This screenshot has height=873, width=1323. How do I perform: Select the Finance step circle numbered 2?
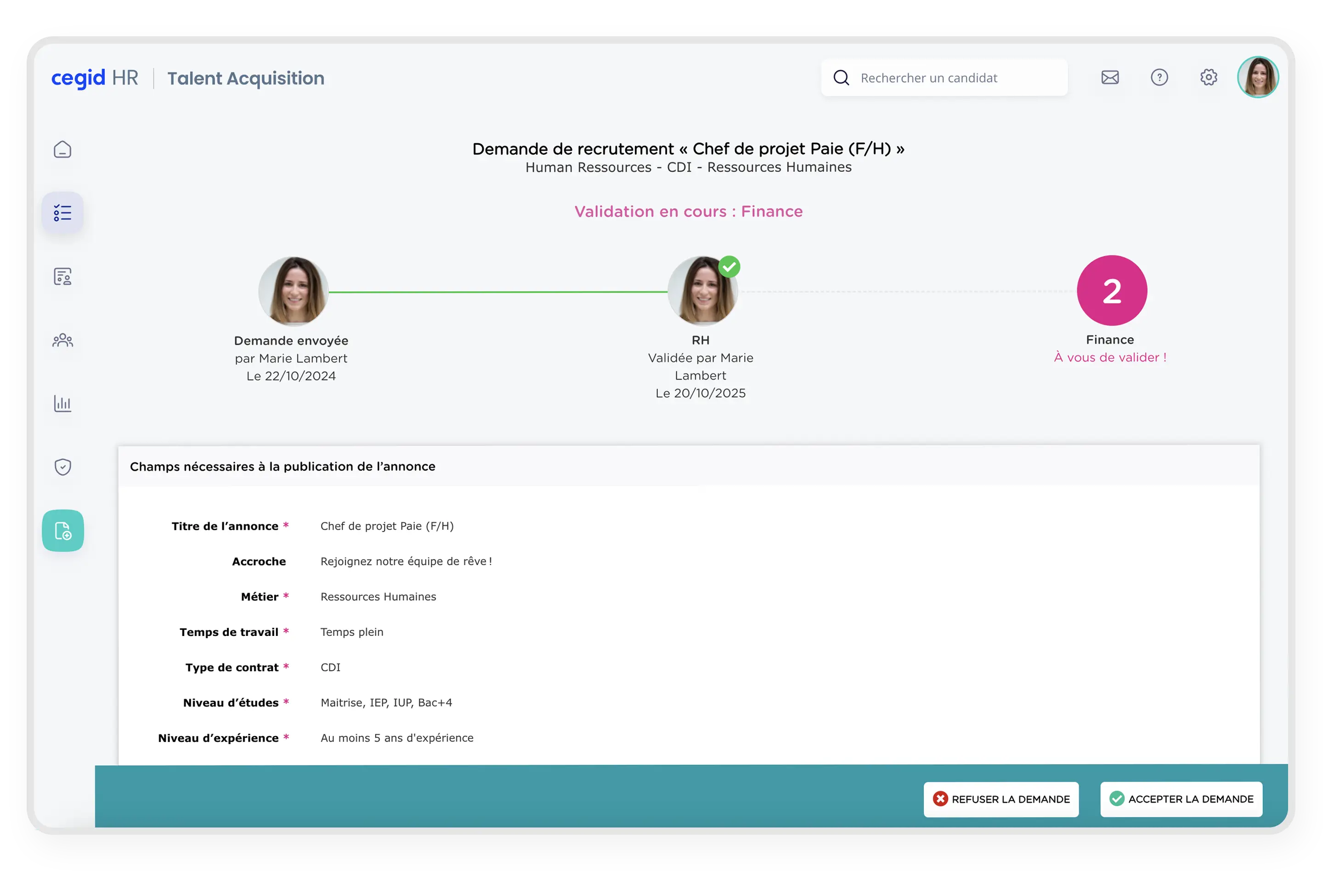(x=1112, y=291)
